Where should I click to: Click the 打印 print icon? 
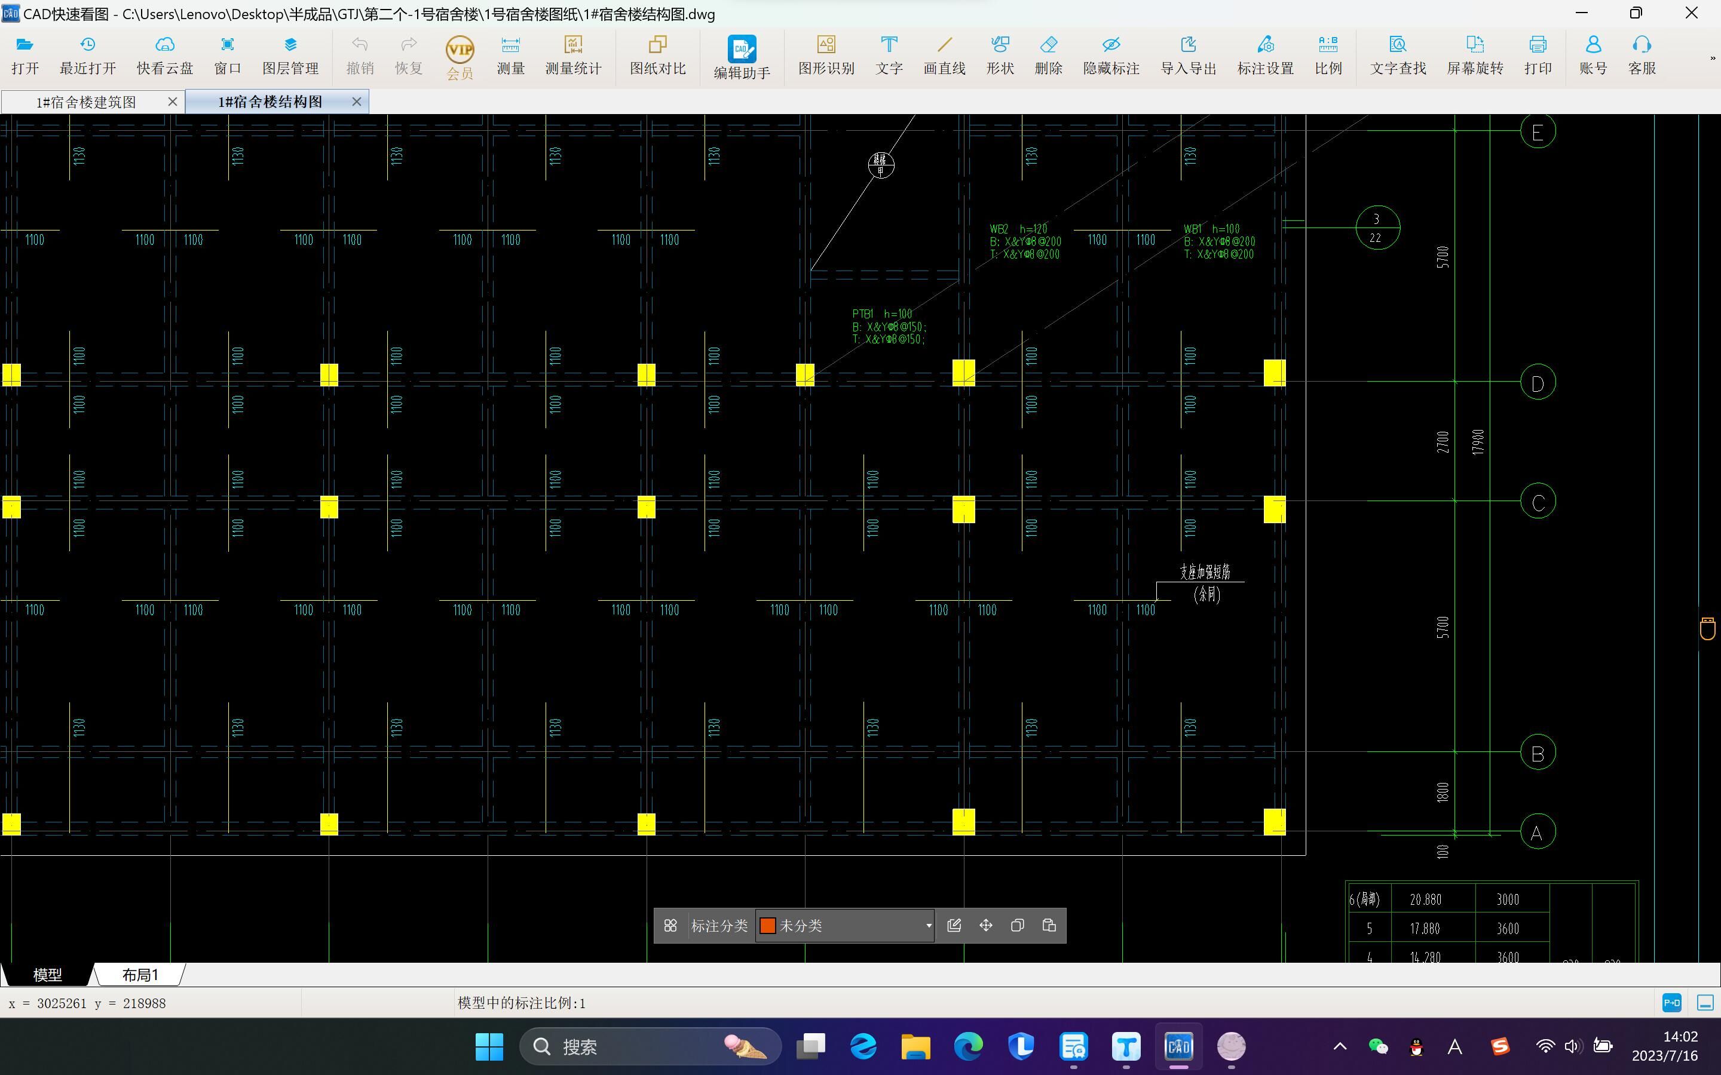pos(1538,56)
